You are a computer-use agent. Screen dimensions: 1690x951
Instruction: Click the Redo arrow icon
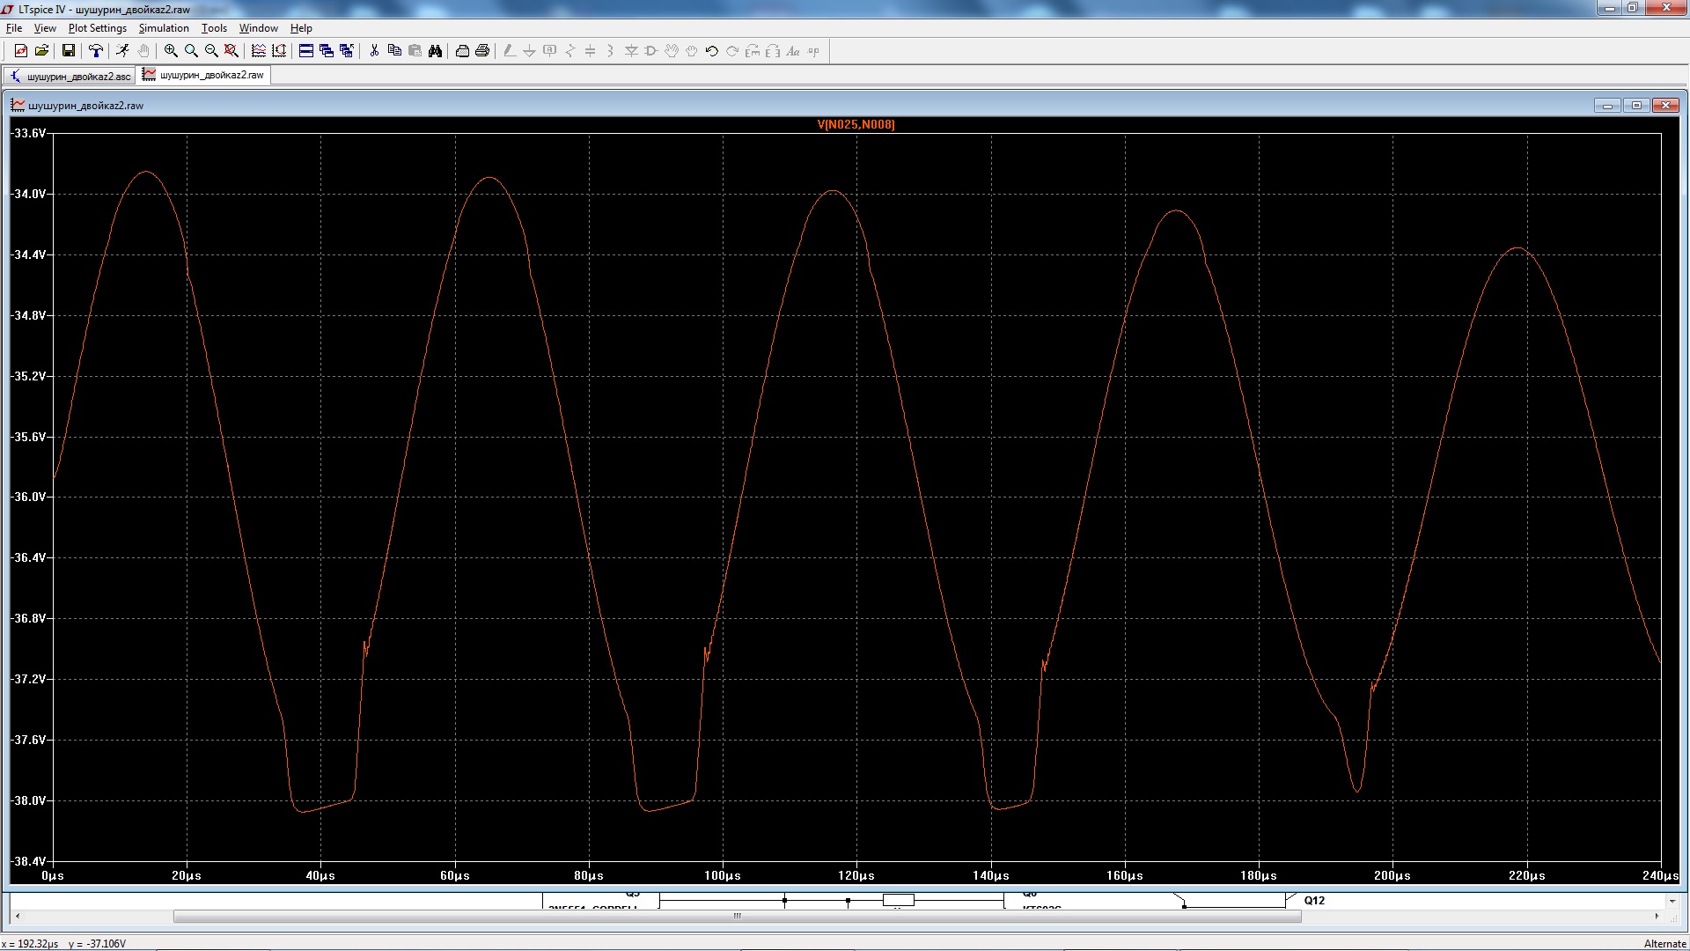(732, 51)
